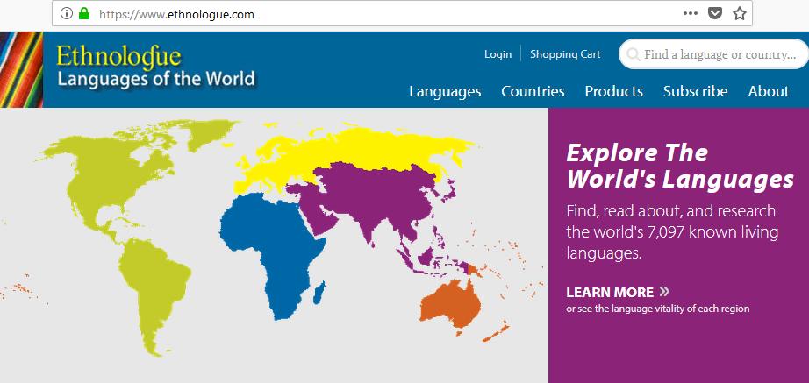Bookmark this page with the star icon
Image resolution: width=809 pixels, height=383 pixels.
[x=740, y=14]
